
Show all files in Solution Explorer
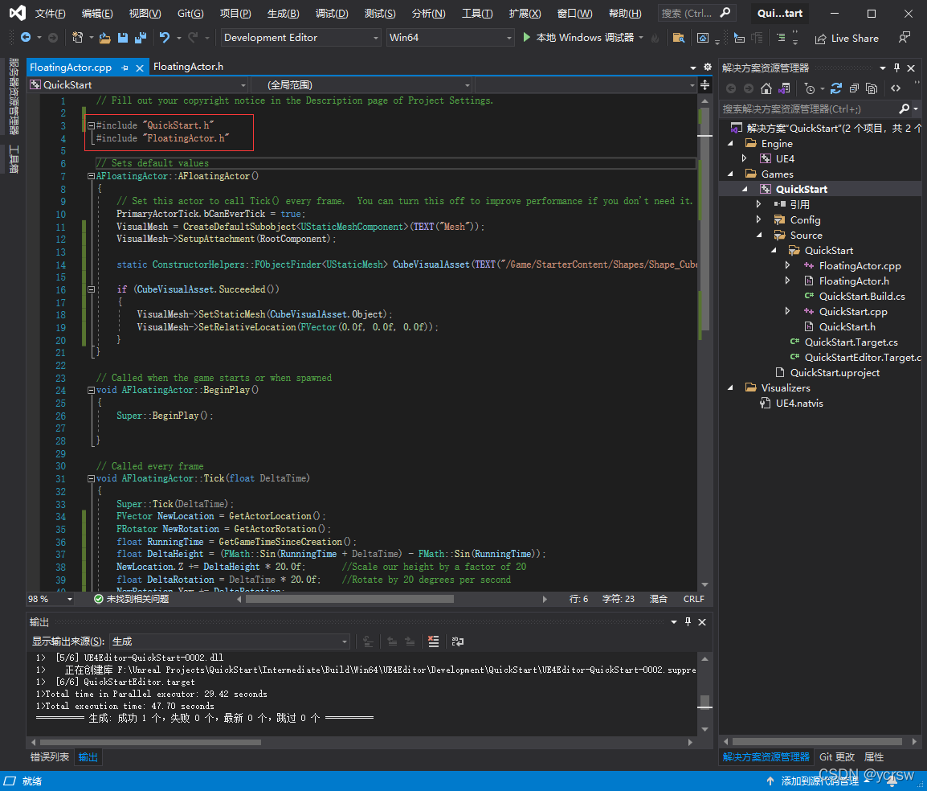tap(872, 88)
